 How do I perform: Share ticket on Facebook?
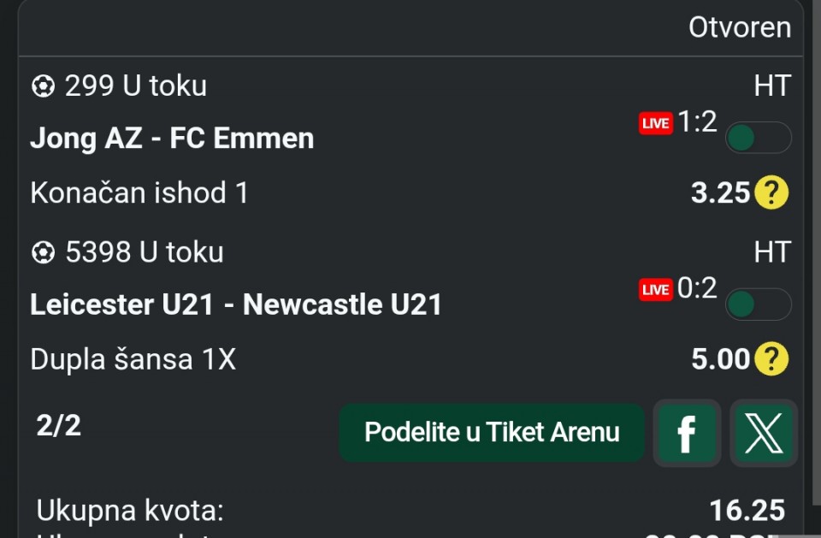click(686, 434)
